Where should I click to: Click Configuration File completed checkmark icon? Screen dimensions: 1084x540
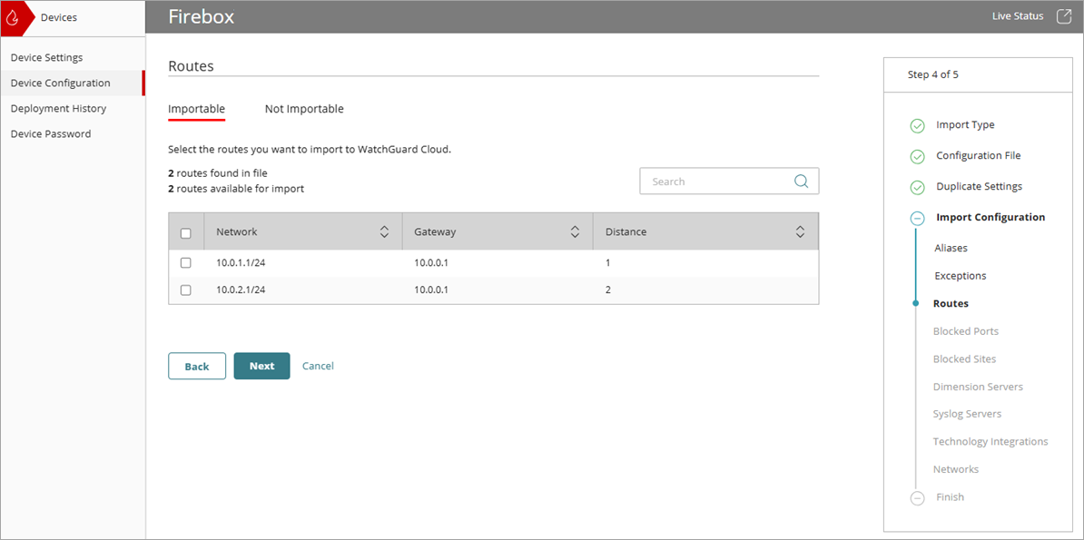point(917,157)
